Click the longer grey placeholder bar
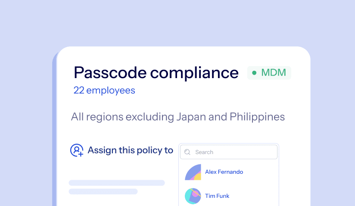The width and height of the screenshot is (355, 206). (x=117, y=183)
